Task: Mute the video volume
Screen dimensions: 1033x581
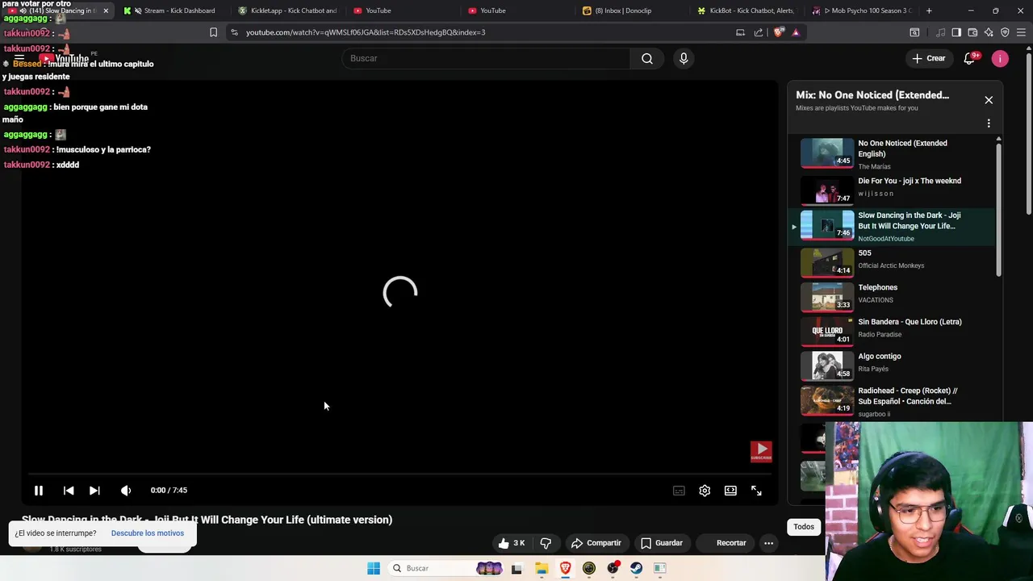Action: click(125, 490)
